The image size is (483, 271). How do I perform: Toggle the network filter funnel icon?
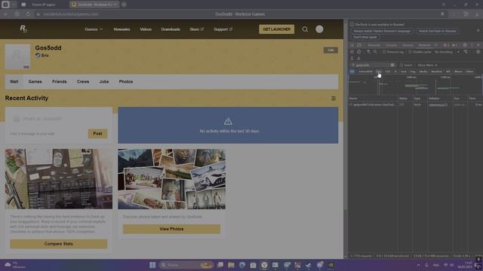368,52
